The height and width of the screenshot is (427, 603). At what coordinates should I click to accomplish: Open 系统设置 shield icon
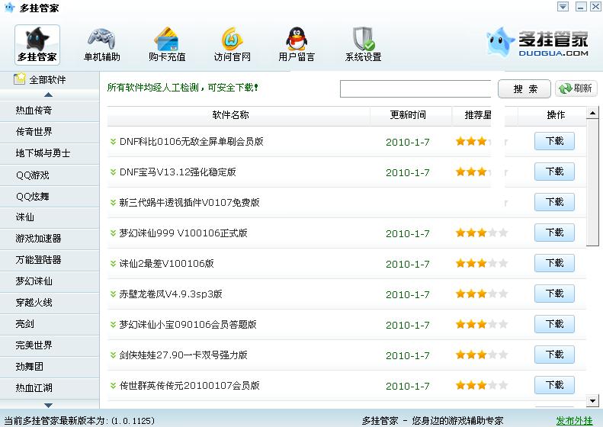click(364, 38)
